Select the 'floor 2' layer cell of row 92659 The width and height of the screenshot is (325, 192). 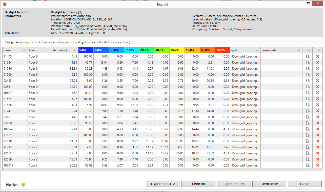click(x=43, y=159)
